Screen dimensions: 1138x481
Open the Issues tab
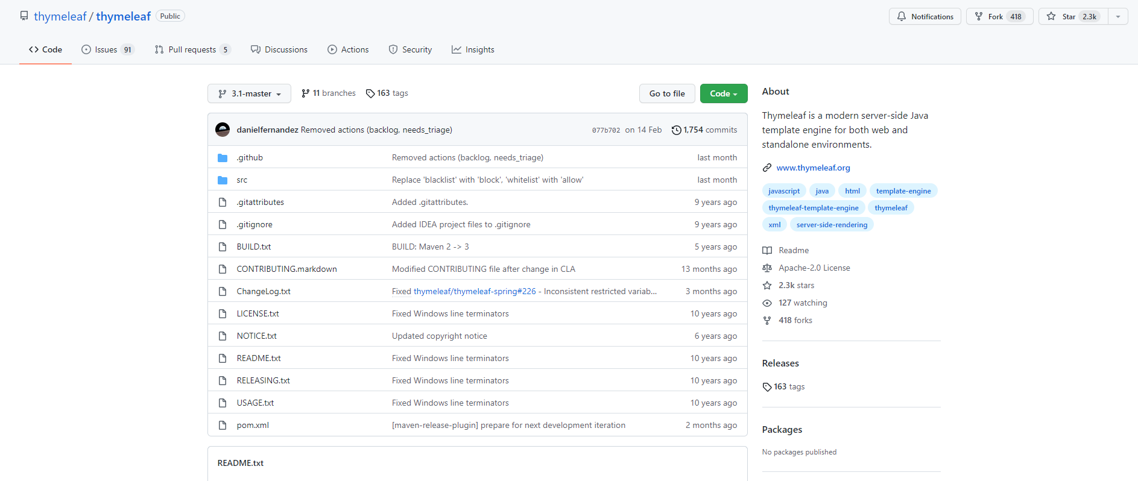coord(108,49)
